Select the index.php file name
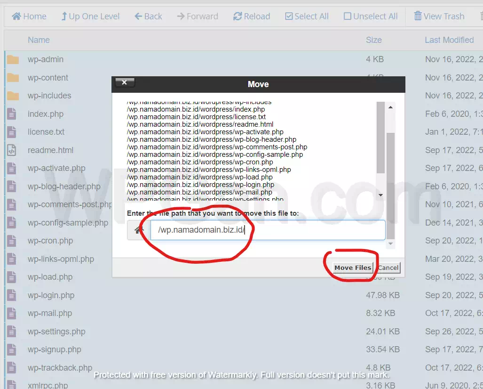Viewport: 483px width, 389px height. tap(46, 114)
